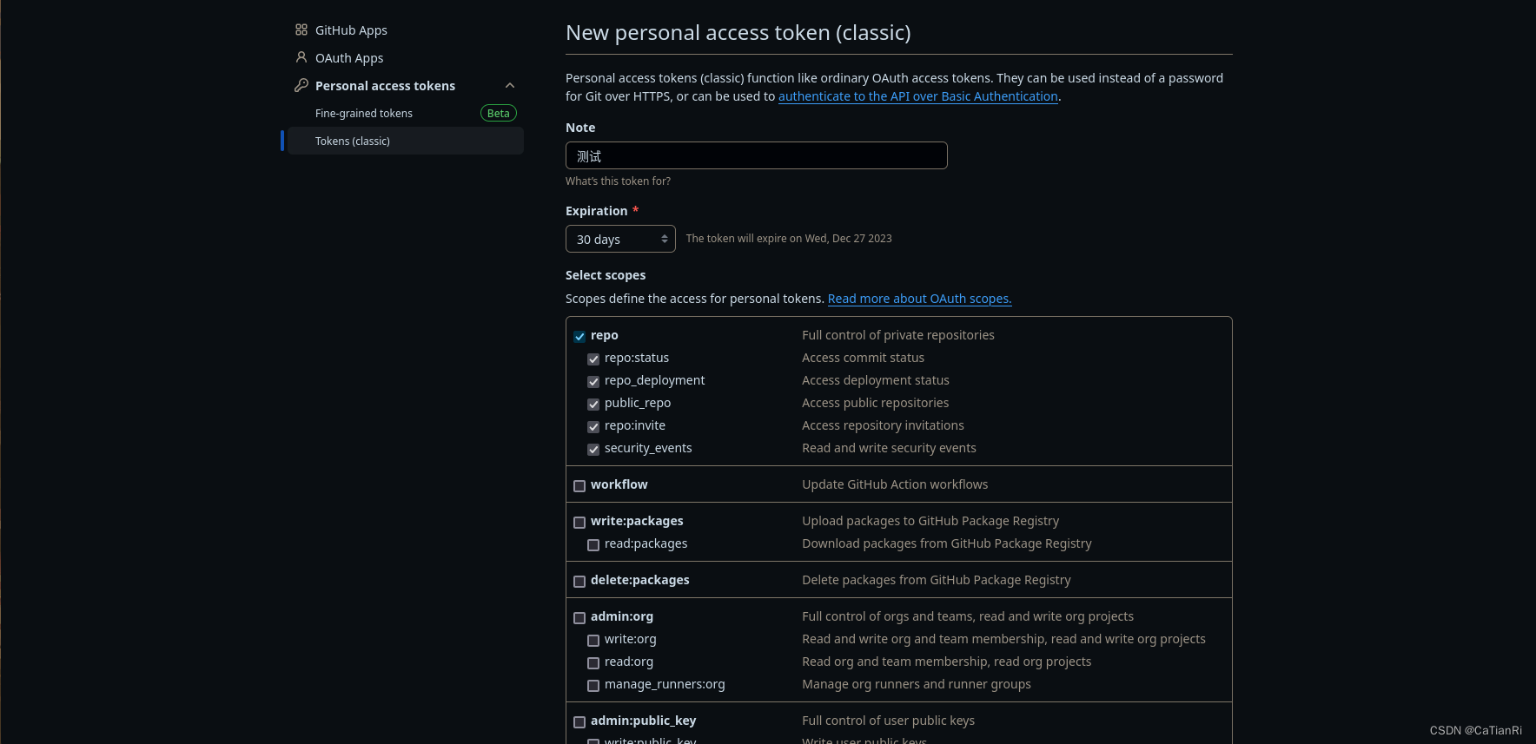Uncheck the repo scope checkbox
The height and width of the screenshot is (744, 1536).
tap(579, 336)
